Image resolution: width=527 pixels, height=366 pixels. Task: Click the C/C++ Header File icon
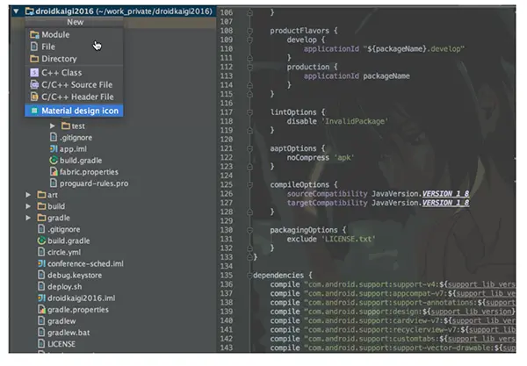(34, 97)
